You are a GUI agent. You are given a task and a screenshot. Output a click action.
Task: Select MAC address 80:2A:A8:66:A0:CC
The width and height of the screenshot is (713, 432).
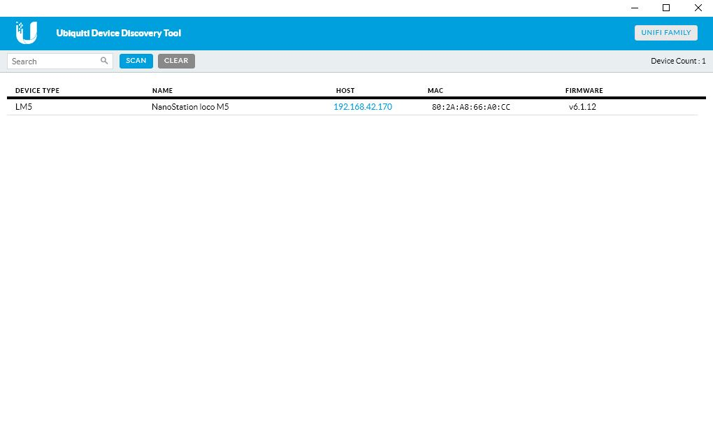pyautogui.click(x=471, y=108)
